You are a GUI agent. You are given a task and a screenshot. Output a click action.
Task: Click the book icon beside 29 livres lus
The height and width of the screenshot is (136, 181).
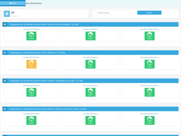[7, 14]
